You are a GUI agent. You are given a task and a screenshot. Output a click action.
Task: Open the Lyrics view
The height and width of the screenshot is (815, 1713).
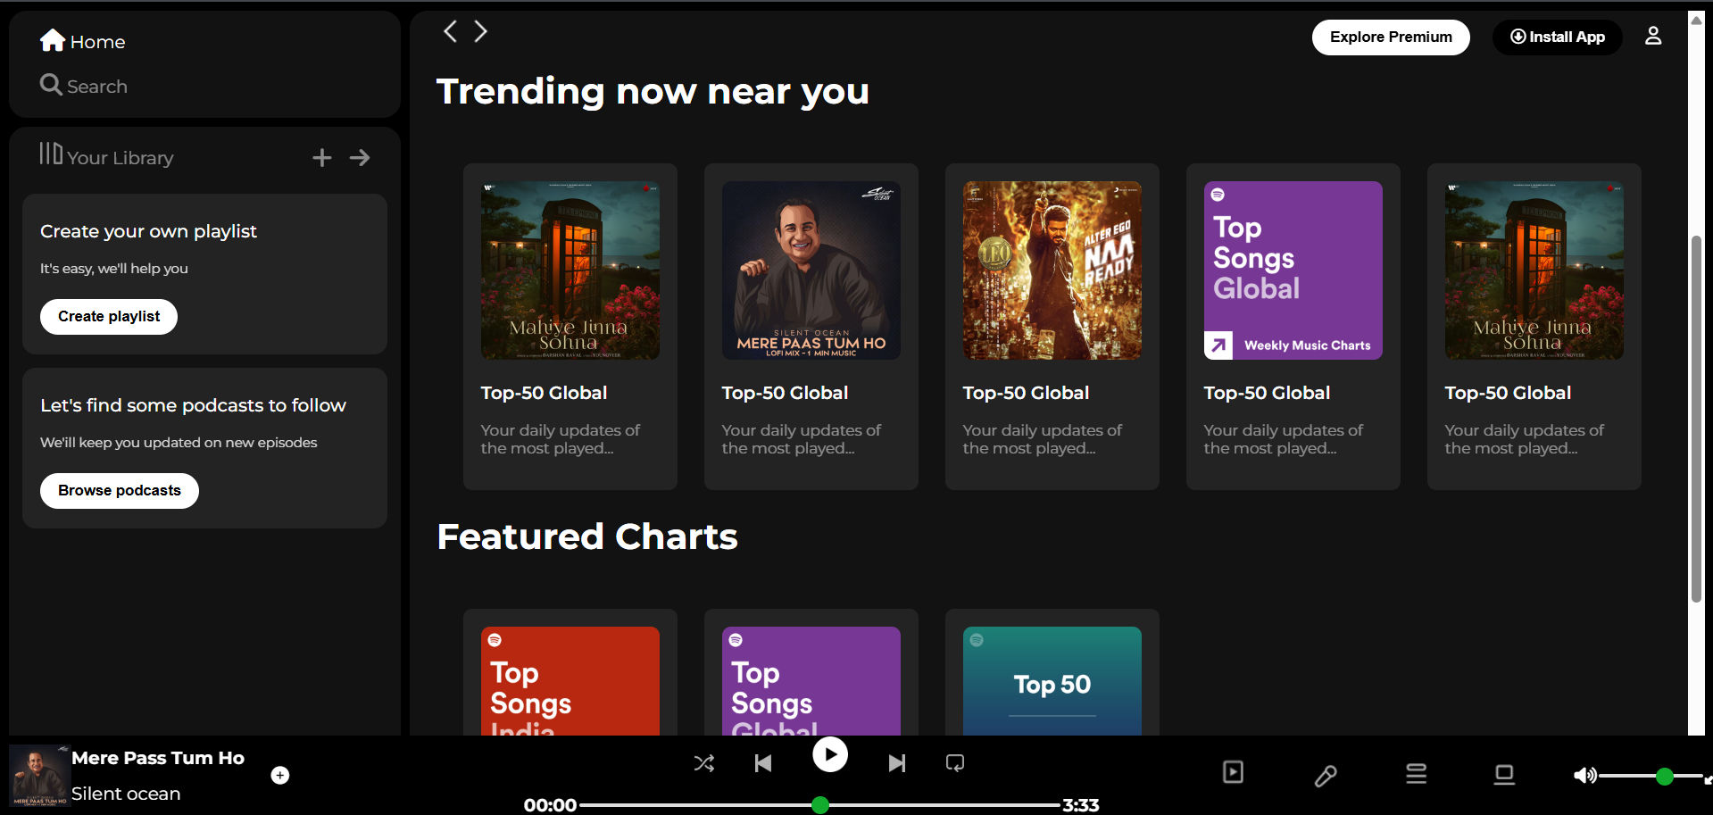point(1325,775)
